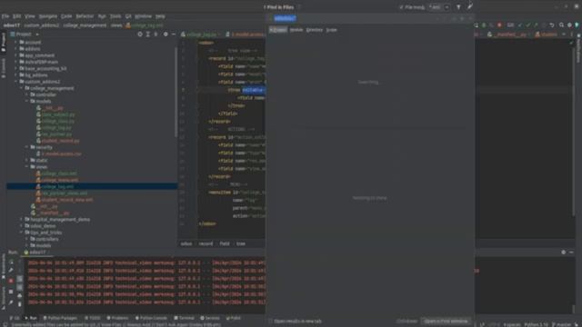The height and width of the screenshot is (327, 582).
Task: Open Commit side tool window
Action: (x=4, y=68)
